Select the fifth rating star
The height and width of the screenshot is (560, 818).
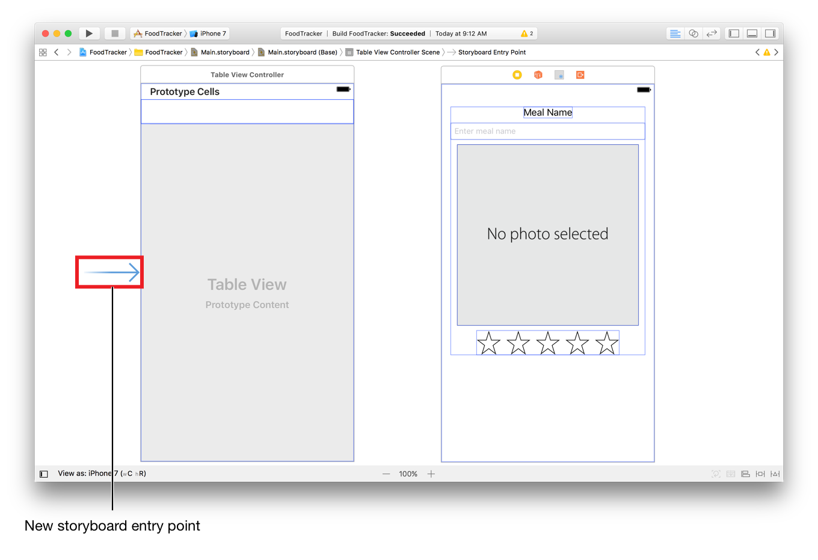607,343
